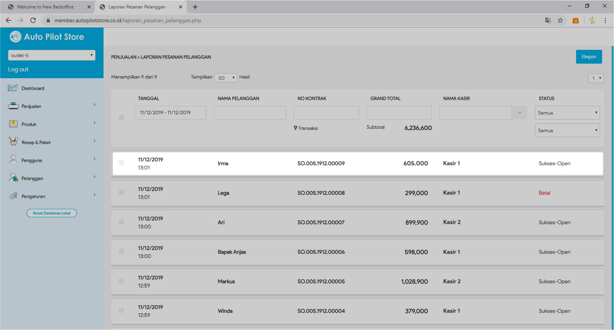Screen dimensions: 614x330
Task: Click the Penjualan cash register icon
Action: (x=13, y=106)
